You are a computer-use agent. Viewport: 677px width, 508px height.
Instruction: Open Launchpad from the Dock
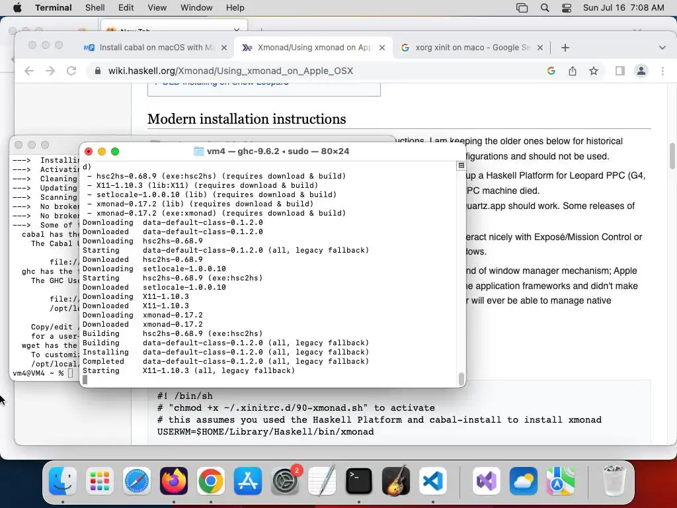pyautogui.click(x=100, y=481)
